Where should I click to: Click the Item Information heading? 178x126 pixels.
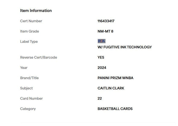pyautogui.click(x=36, y=10)
